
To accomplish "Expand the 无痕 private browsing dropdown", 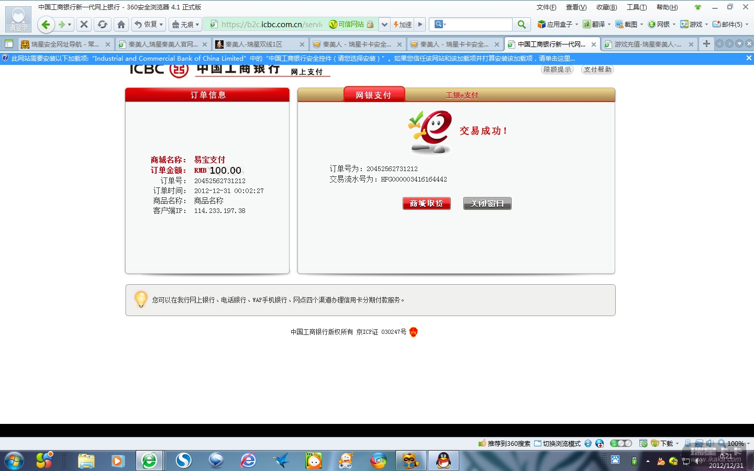I will point(197,25).
